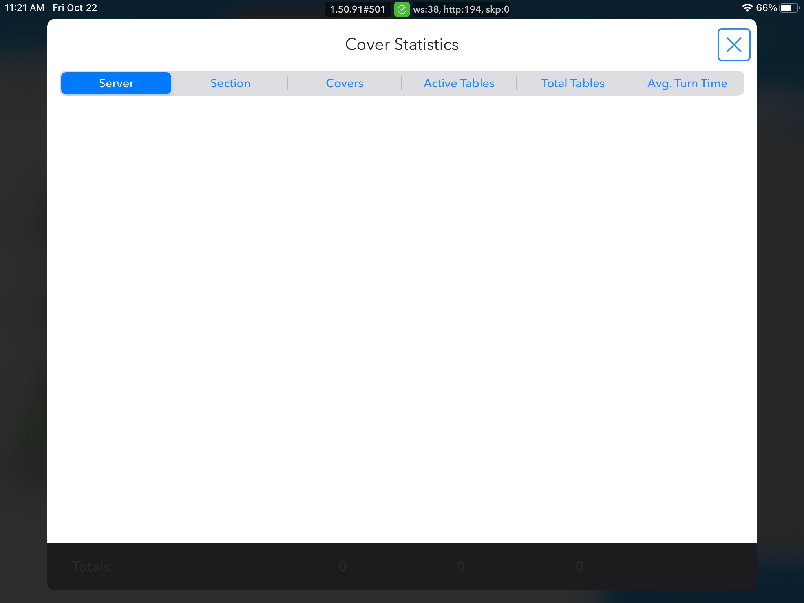Click the Active Tables total zero
The width and height of the screenshot is (804, 603).
point(461,566)
